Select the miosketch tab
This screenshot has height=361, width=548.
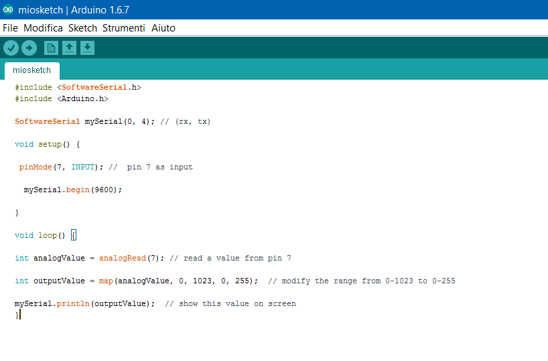pyautogui.click(x=31, y=70)
